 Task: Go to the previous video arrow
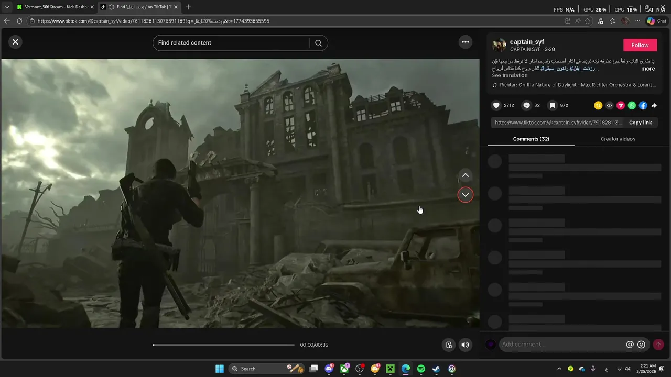(x=465, y=175)
